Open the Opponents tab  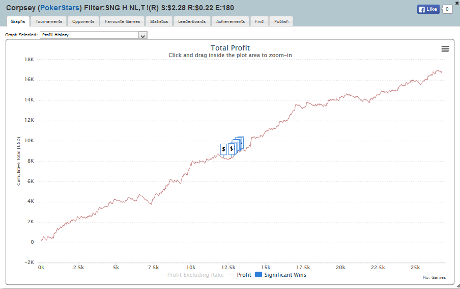point(83,21)
